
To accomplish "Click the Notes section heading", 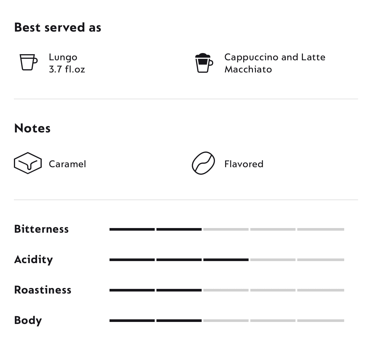I will (32, 128).
